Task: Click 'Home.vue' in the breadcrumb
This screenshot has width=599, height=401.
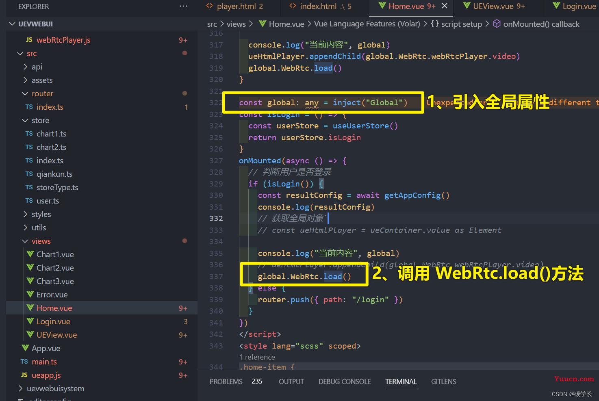Action: [x=286, y=24]
